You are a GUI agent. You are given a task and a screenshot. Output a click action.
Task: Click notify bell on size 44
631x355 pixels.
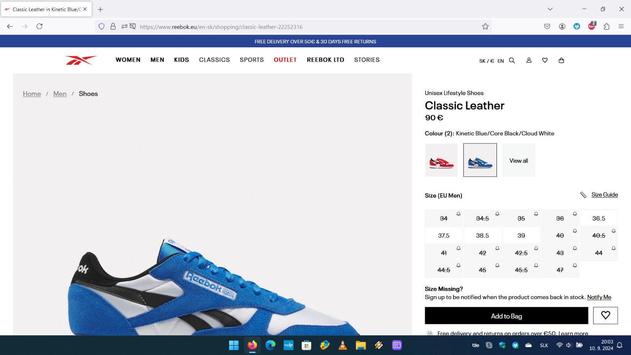(613, 248)
